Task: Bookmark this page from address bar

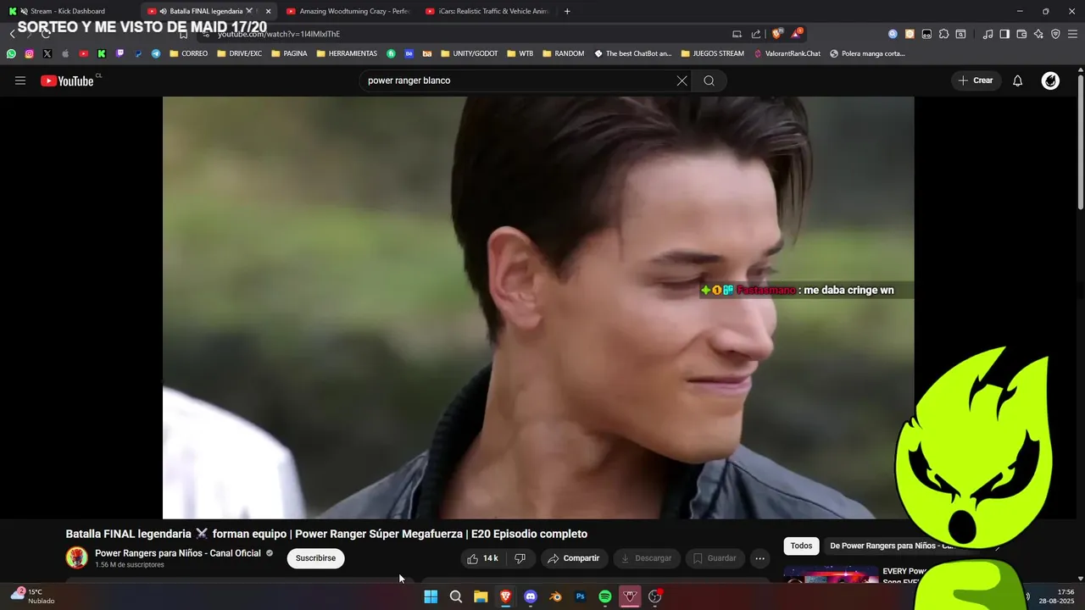Action: [x=183, y=34]
